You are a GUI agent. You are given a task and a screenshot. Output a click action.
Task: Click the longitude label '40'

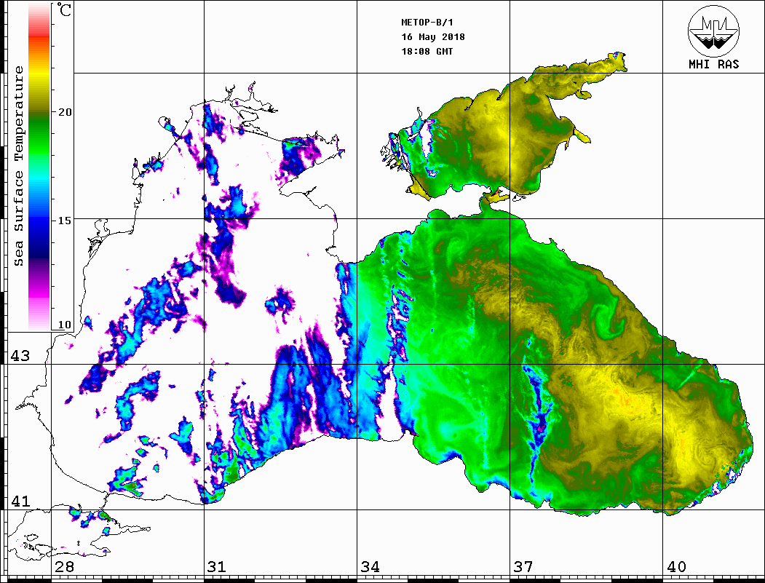click(676, 567)
